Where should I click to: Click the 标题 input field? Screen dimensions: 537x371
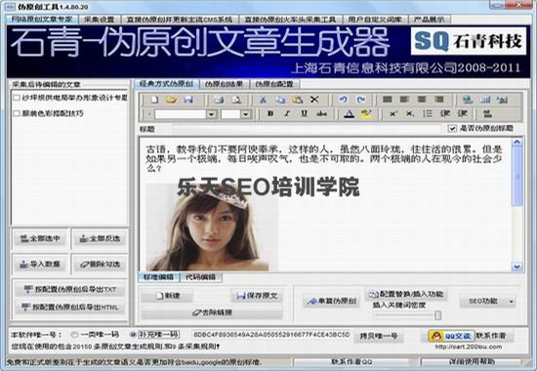(307, 129)
